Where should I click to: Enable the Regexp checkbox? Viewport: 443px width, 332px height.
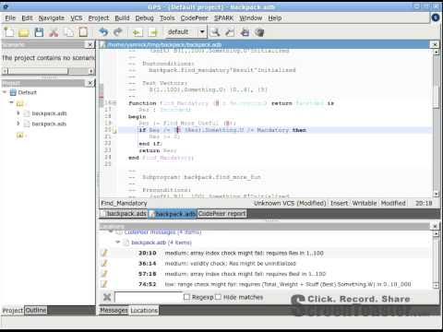point(186,297)
